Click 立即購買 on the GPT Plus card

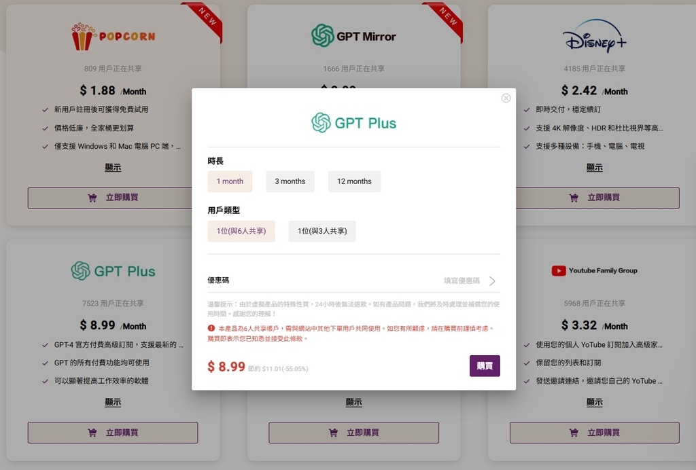click(x=114, y=433)
